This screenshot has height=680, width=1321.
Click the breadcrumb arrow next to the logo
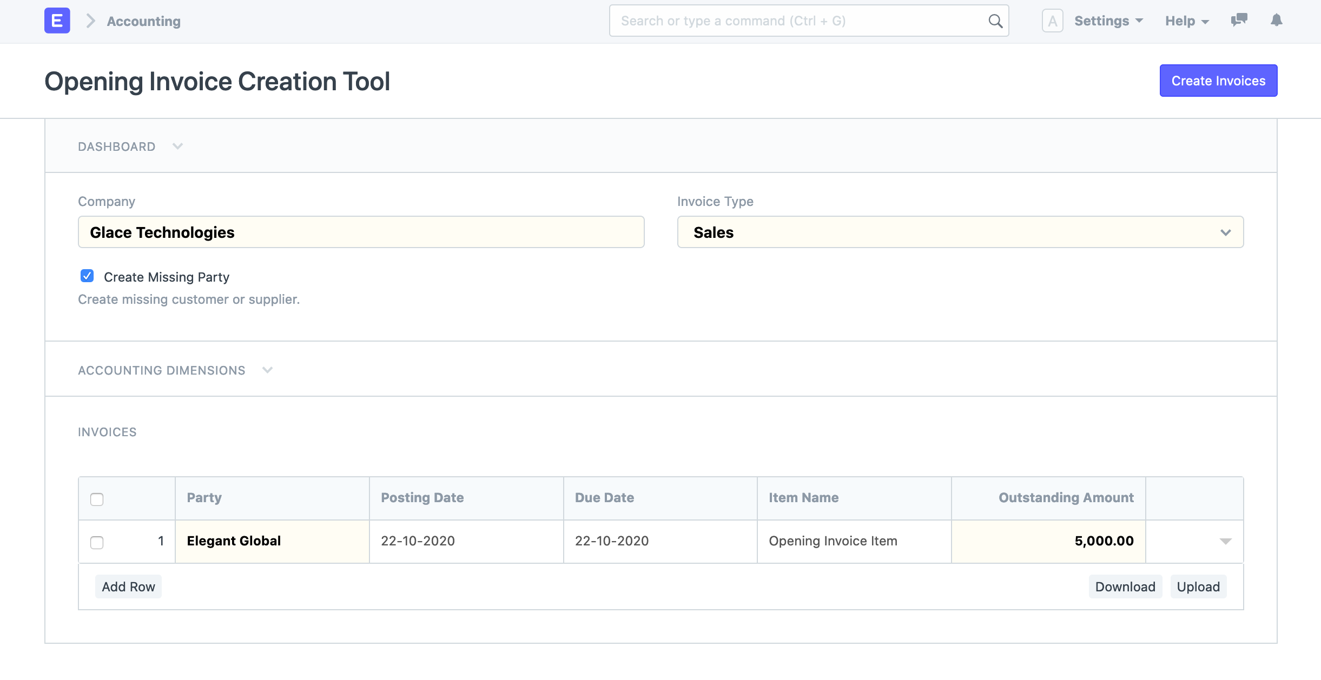tap(90, 21)
